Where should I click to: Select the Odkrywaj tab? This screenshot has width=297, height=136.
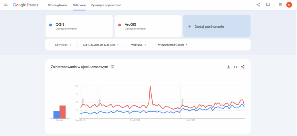point(79,5)
